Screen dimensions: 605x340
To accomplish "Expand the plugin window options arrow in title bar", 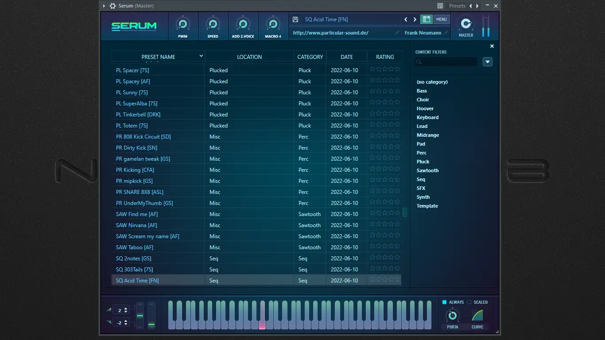I will (x=104, y=6).
